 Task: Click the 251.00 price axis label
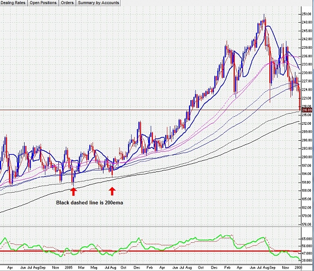tap(307, 14)
